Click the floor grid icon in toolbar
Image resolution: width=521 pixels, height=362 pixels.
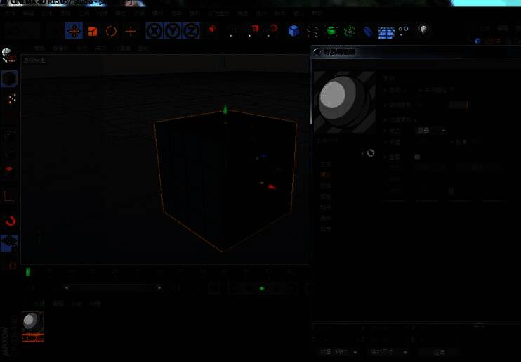pos(386,32)
